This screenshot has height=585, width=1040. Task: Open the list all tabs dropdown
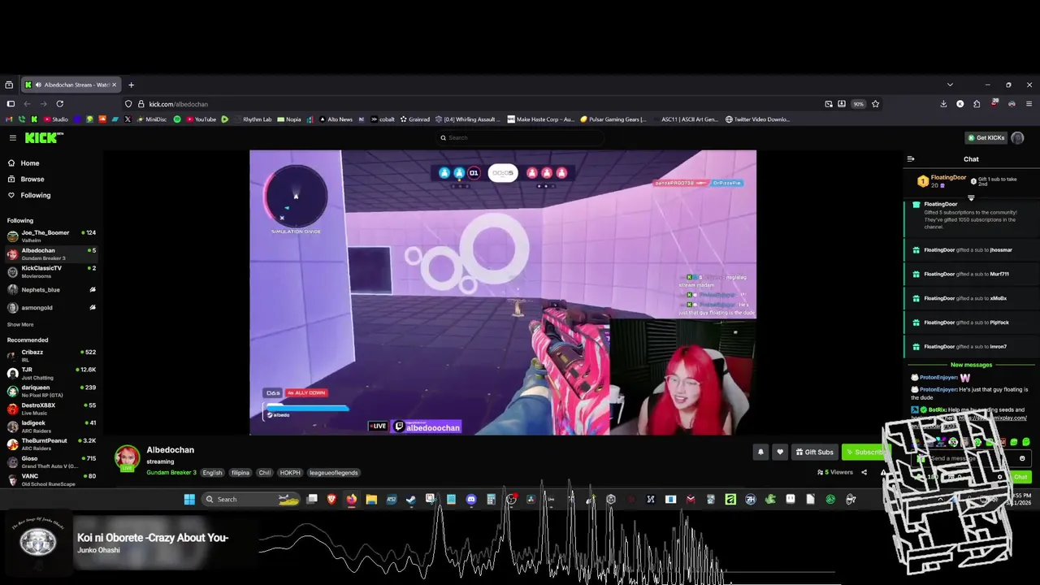coord(950,84)
